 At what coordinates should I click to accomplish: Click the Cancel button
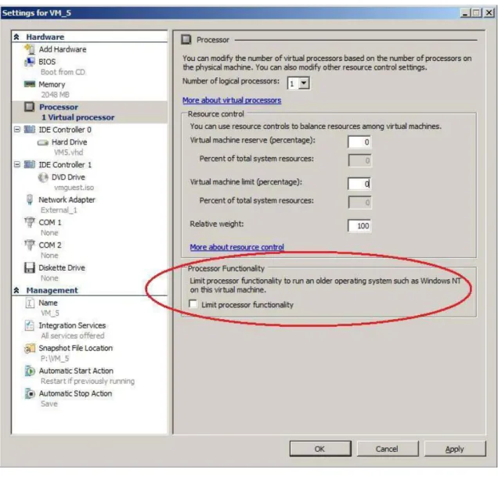click(x=387, y=449)
